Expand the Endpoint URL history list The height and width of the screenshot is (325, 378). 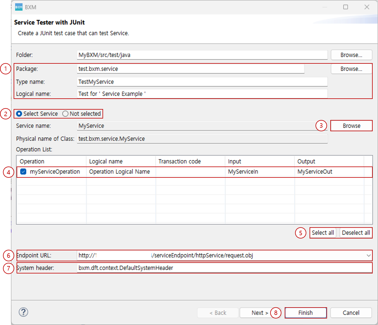point(368,255)
